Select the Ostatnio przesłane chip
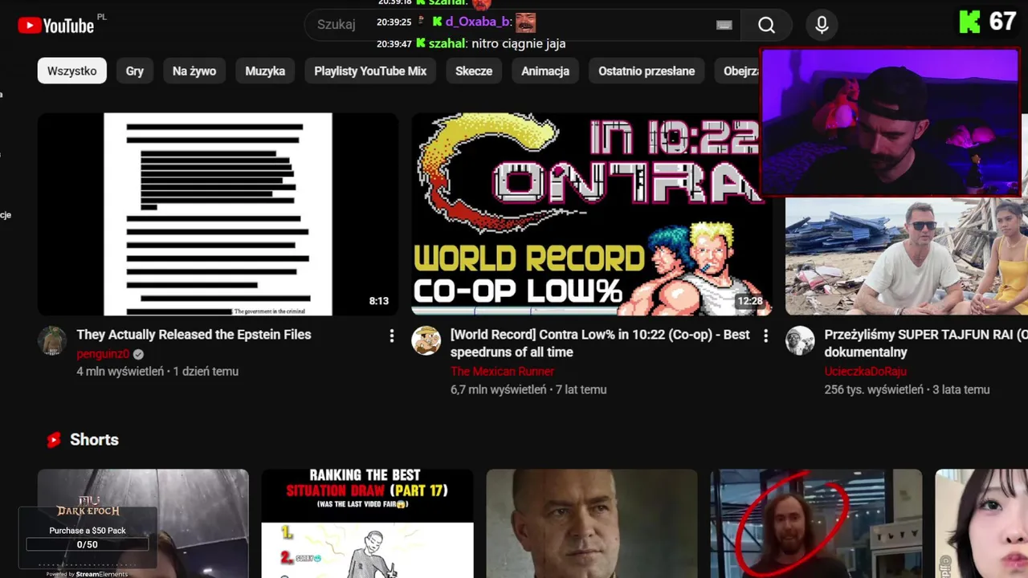Screen dimensions: 1028x578 tap(647, 71)
